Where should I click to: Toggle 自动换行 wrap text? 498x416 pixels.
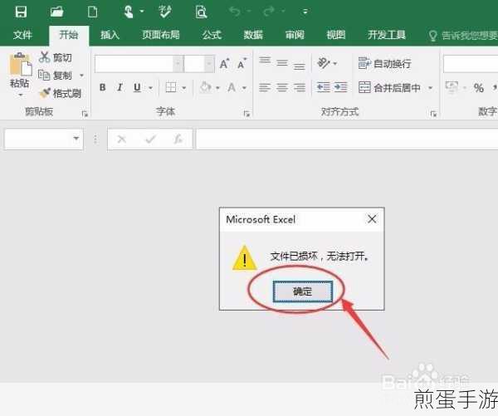[x=384, y=64]
